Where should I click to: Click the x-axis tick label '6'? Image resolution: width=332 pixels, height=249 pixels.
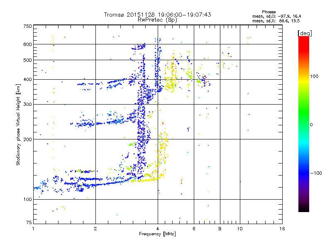(194, 229)
